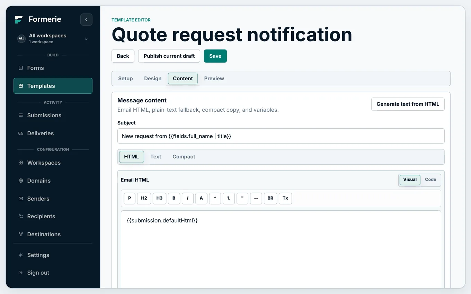Click the Workspaces grid icon
The width and height of the screenshot is (471, 294).
(21, 163)
